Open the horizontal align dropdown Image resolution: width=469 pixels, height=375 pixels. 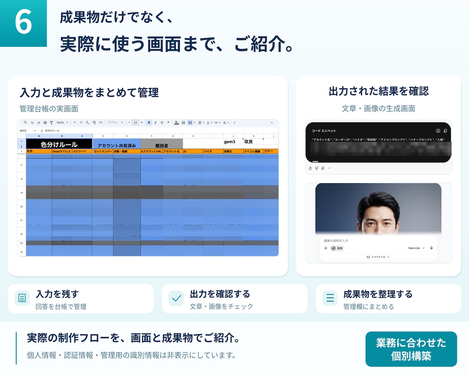pos(201,123)
